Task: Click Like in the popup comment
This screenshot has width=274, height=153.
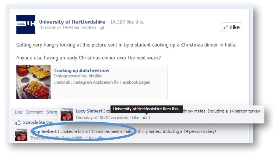Action: tap(135, 118)
